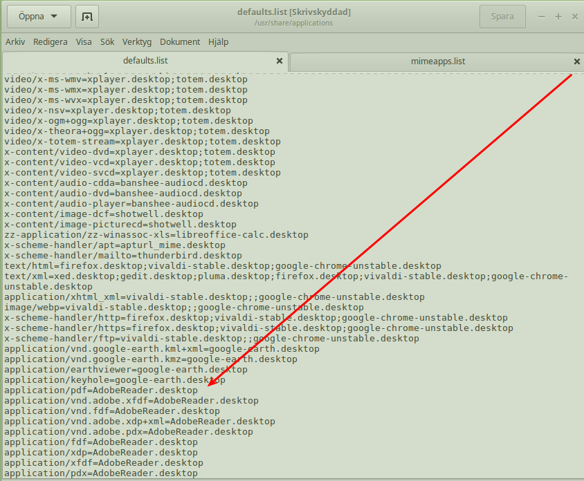Minimize the editor window

pyautogui.click(x=542, y=17)
